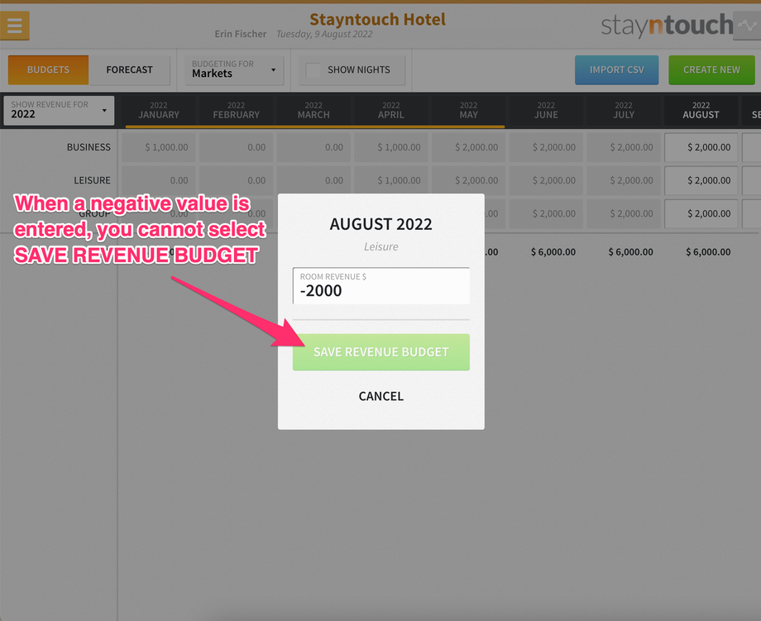Click the SAVE REVENUE BUDGET button
Viewport: 761px width, 621px height.
pos(381,352)
